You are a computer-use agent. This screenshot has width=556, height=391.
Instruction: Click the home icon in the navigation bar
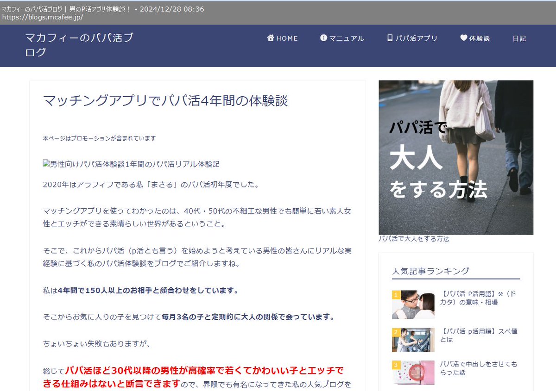[x=271, y=38]
